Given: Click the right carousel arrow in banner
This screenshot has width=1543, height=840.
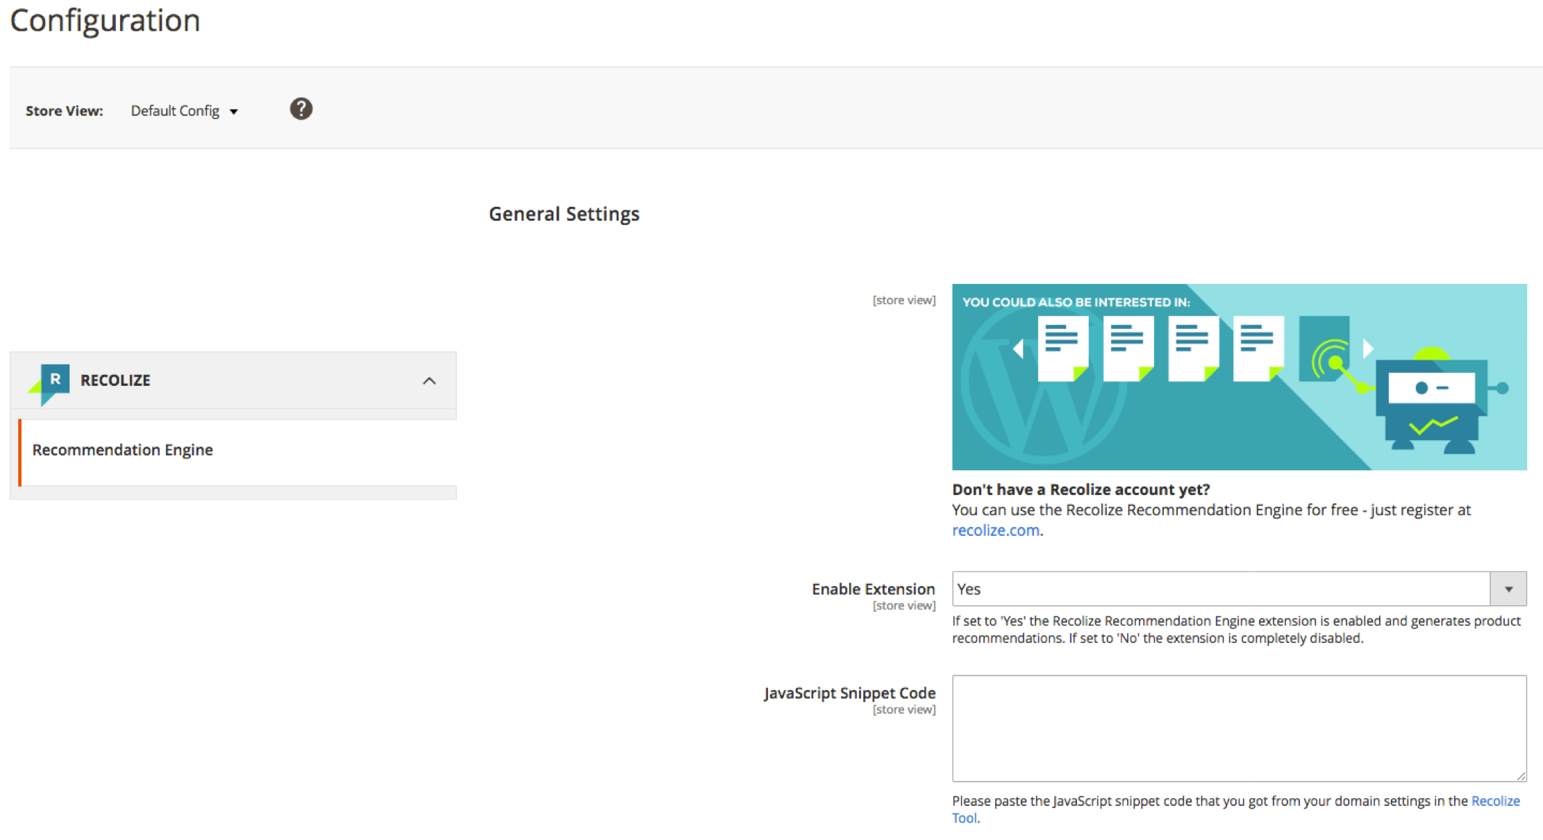Looking at the screenshot, I should coord(1367,348).
